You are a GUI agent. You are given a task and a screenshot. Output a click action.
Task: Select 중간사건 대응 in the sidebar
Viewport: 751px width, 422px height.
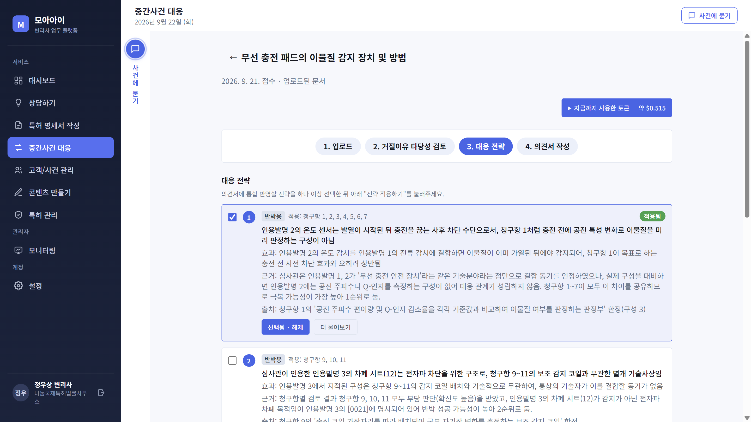61,148
